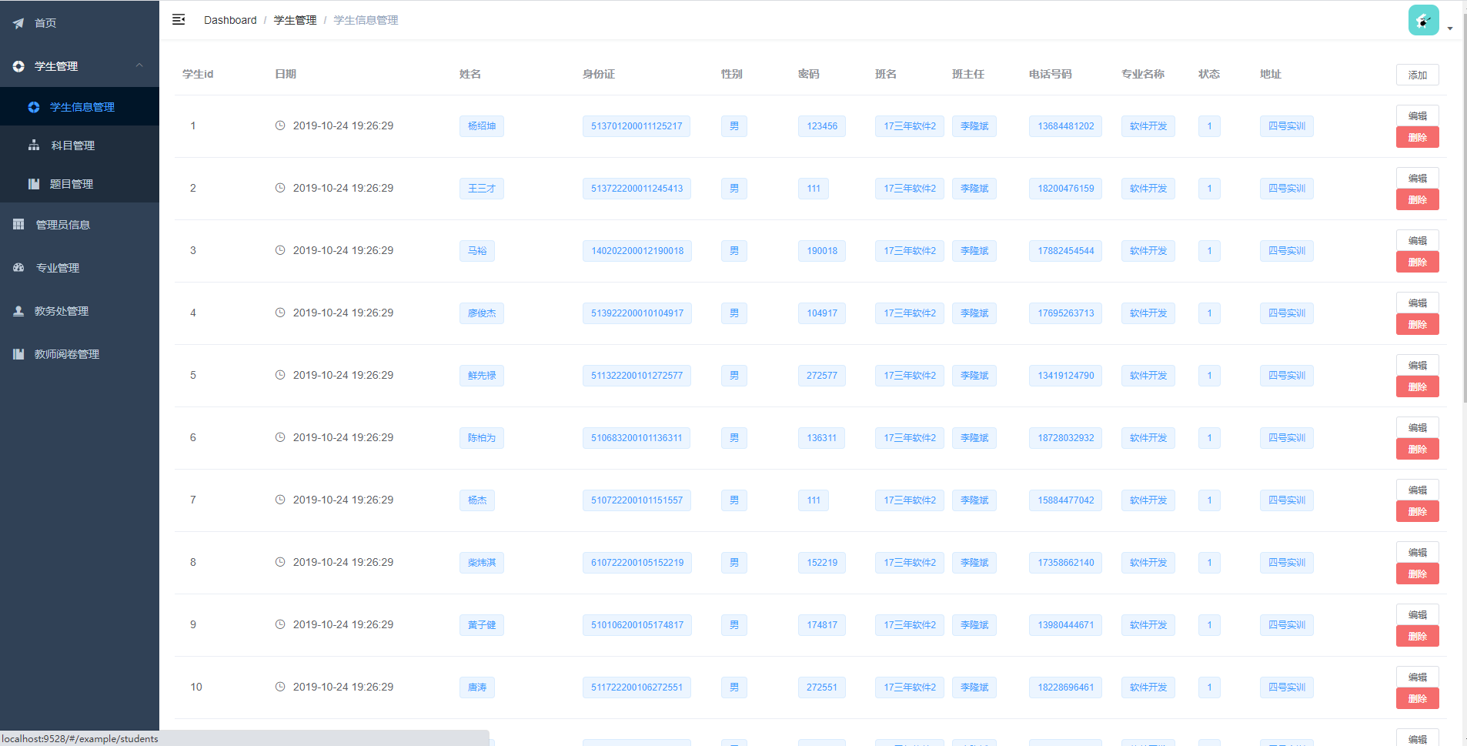Select 学生信息管理 menu item
This screenshot has width=1467, height=746.
82,107
